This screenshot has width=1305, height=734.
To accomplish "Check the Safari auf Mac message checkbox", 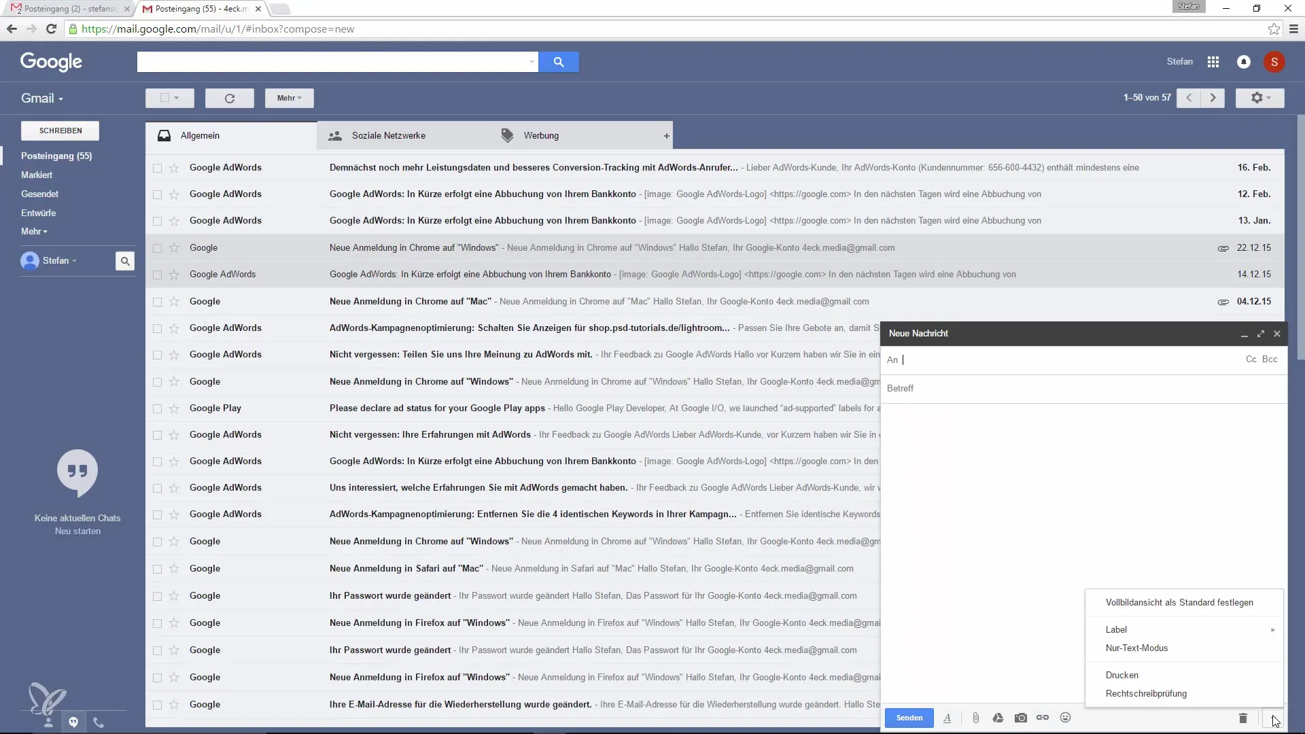I will (157, 569).
